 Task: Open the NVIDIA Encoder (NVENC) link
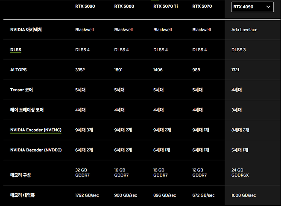point(36,130)
